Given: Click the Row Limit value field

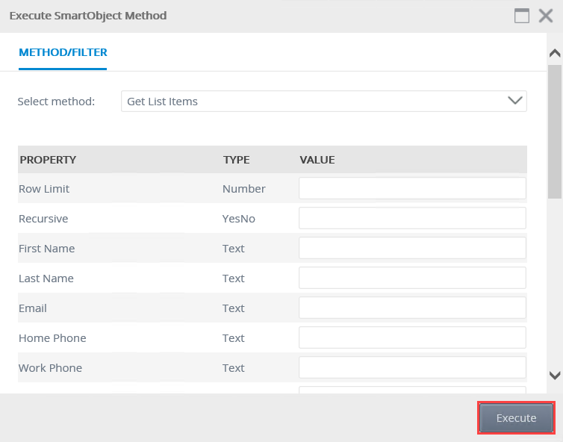Looking at the screenshot, I should click(x=413, y=188).
